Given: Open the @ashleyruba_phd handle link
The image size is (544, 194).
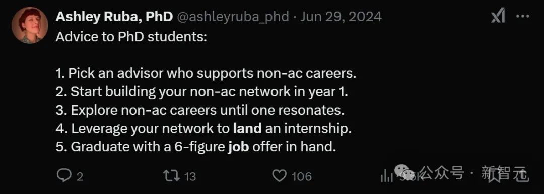Looking at the screenshot, I should click(233, 17).
